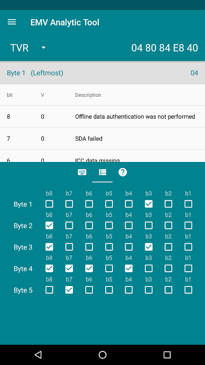Open the hamburger navigation menu

click(x=12, y=22)
